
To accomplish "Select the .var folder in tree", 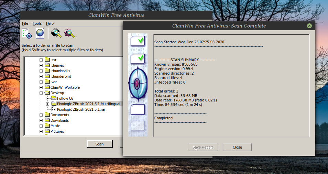I will coord(54,82).
